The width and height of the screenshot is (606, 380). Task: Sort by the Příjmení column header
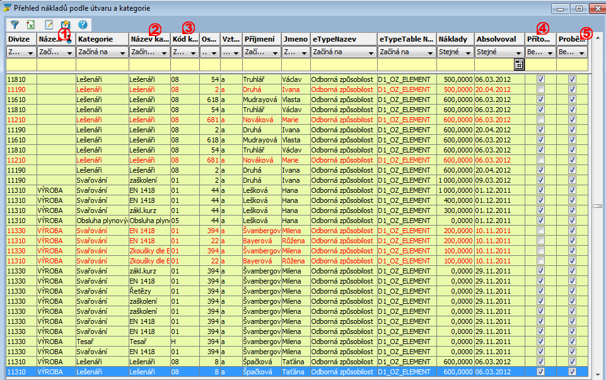point(261,39)
